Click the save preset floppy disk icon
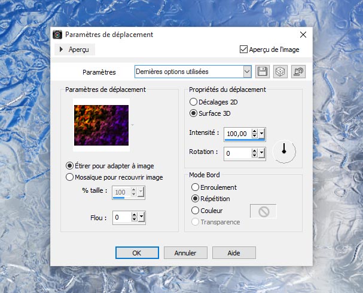The width and height of the screenshot is (363, 293). [262, 72]
